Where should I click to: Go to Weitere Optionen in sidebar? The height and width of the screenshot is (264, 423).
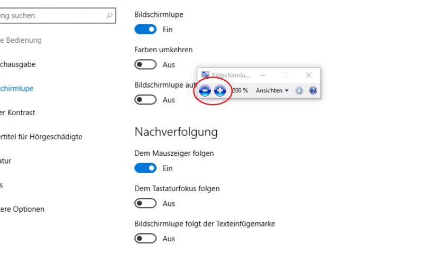pyautogui.click(x=22, y=209)
